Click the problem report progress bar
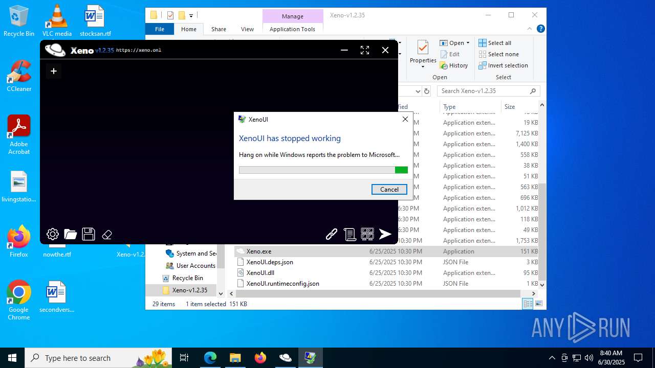655x368 pixels. point(323,170)
